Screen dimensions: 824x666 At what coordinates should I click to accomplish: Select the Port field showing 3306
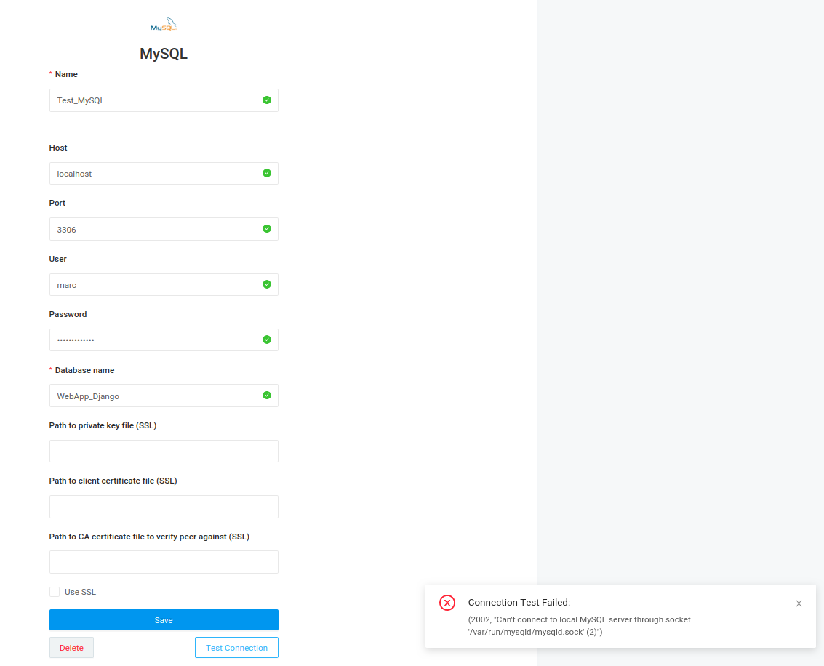pyautogui.click(x=164, y=229)
